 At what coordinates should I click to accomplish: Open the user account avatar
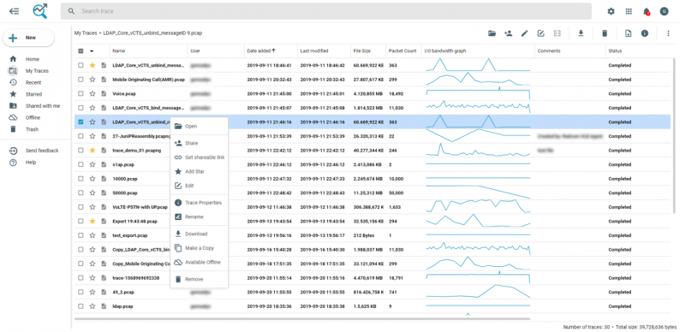664,11
